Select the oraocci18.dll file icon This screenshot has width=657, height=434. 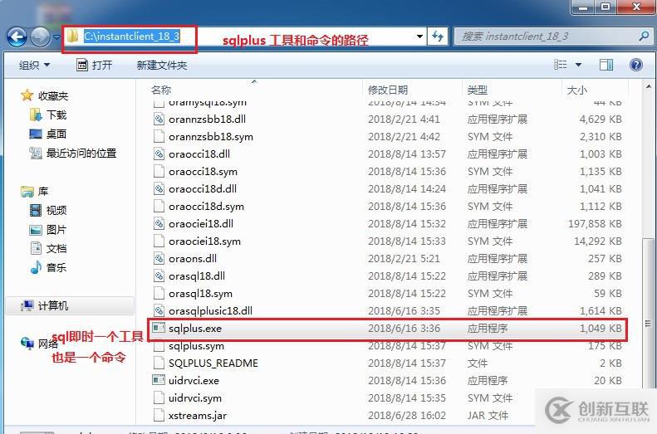pyautogui.click(x=159, y=154)
